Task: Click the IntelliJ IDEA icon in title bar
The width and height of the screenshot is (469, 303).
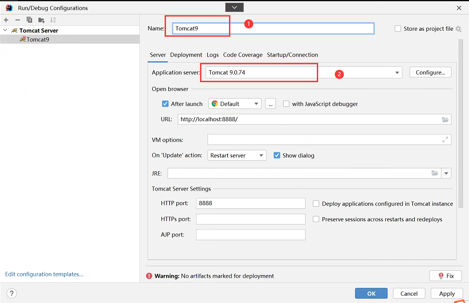Action: pos(9,8)
